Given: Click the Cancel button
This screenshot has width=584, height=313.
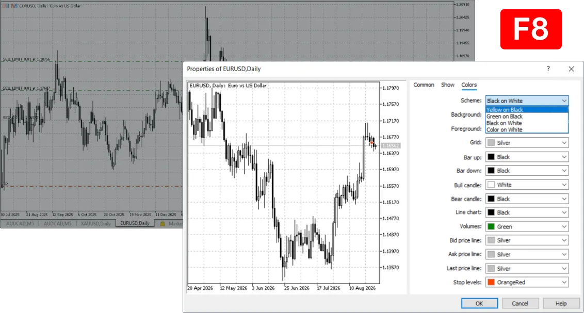Looking at the screenshot, I should pos(520,303).
